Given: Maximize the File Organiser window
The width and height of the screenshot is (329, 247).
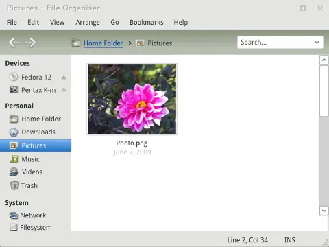Looking at the screenshot, I should (303, 8).
